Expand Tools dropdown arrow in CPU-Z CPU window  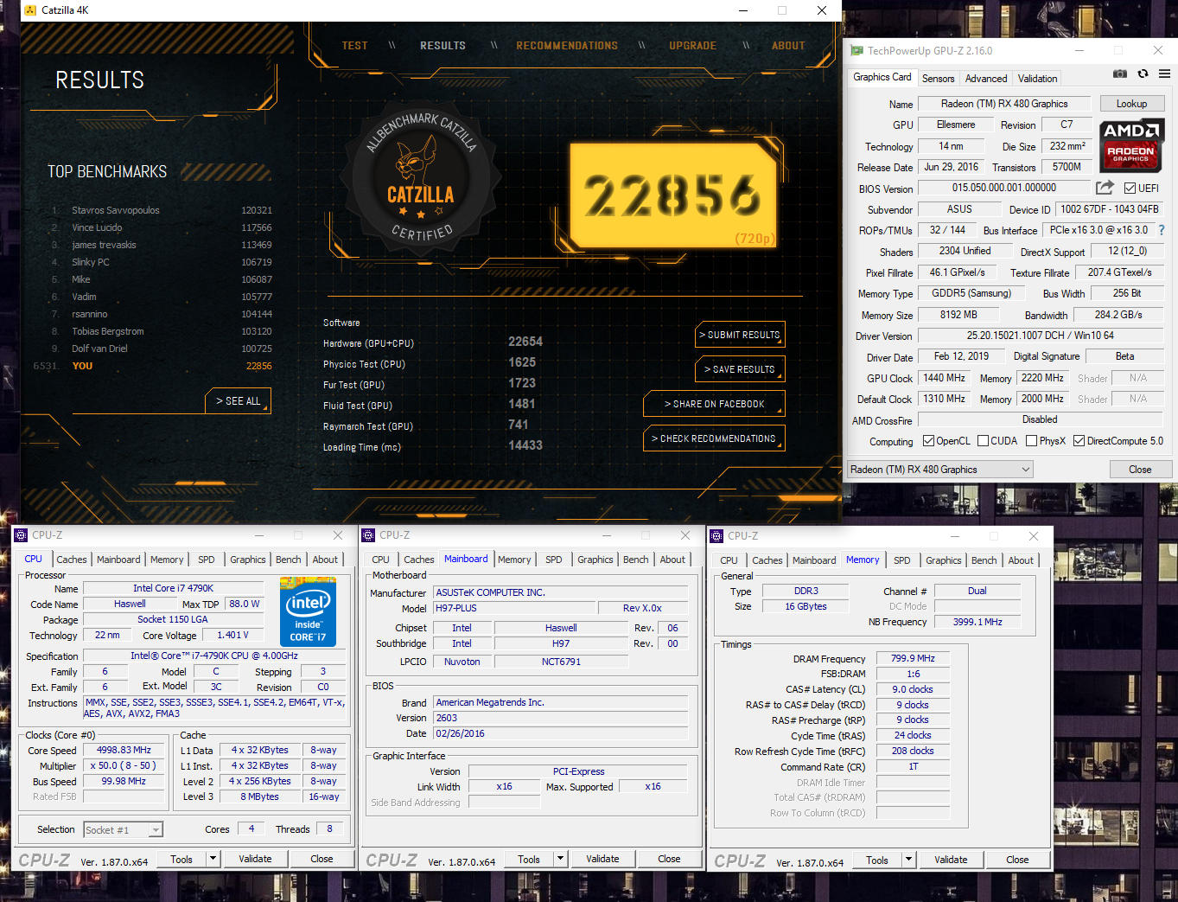click(213, 859)
